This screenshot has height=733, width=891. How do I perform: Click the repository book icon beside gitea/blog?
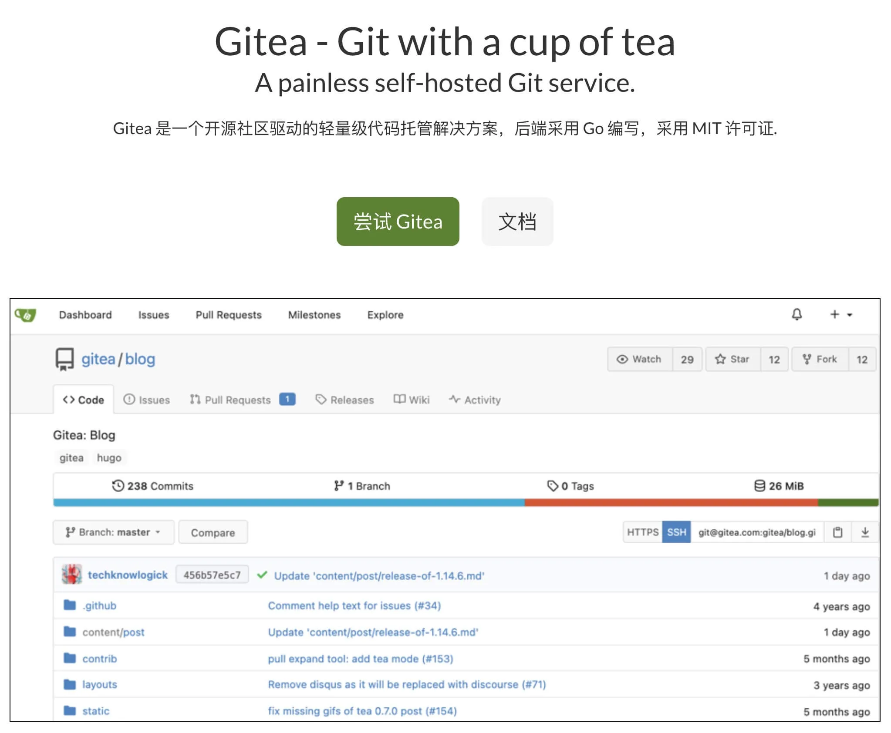pyautogui.click(x=64, y=359)
